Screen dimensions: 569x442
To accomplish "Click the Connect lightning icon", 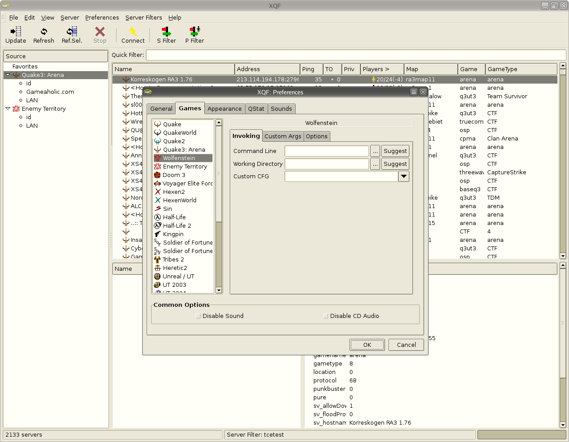I will [x=133, y=32].
